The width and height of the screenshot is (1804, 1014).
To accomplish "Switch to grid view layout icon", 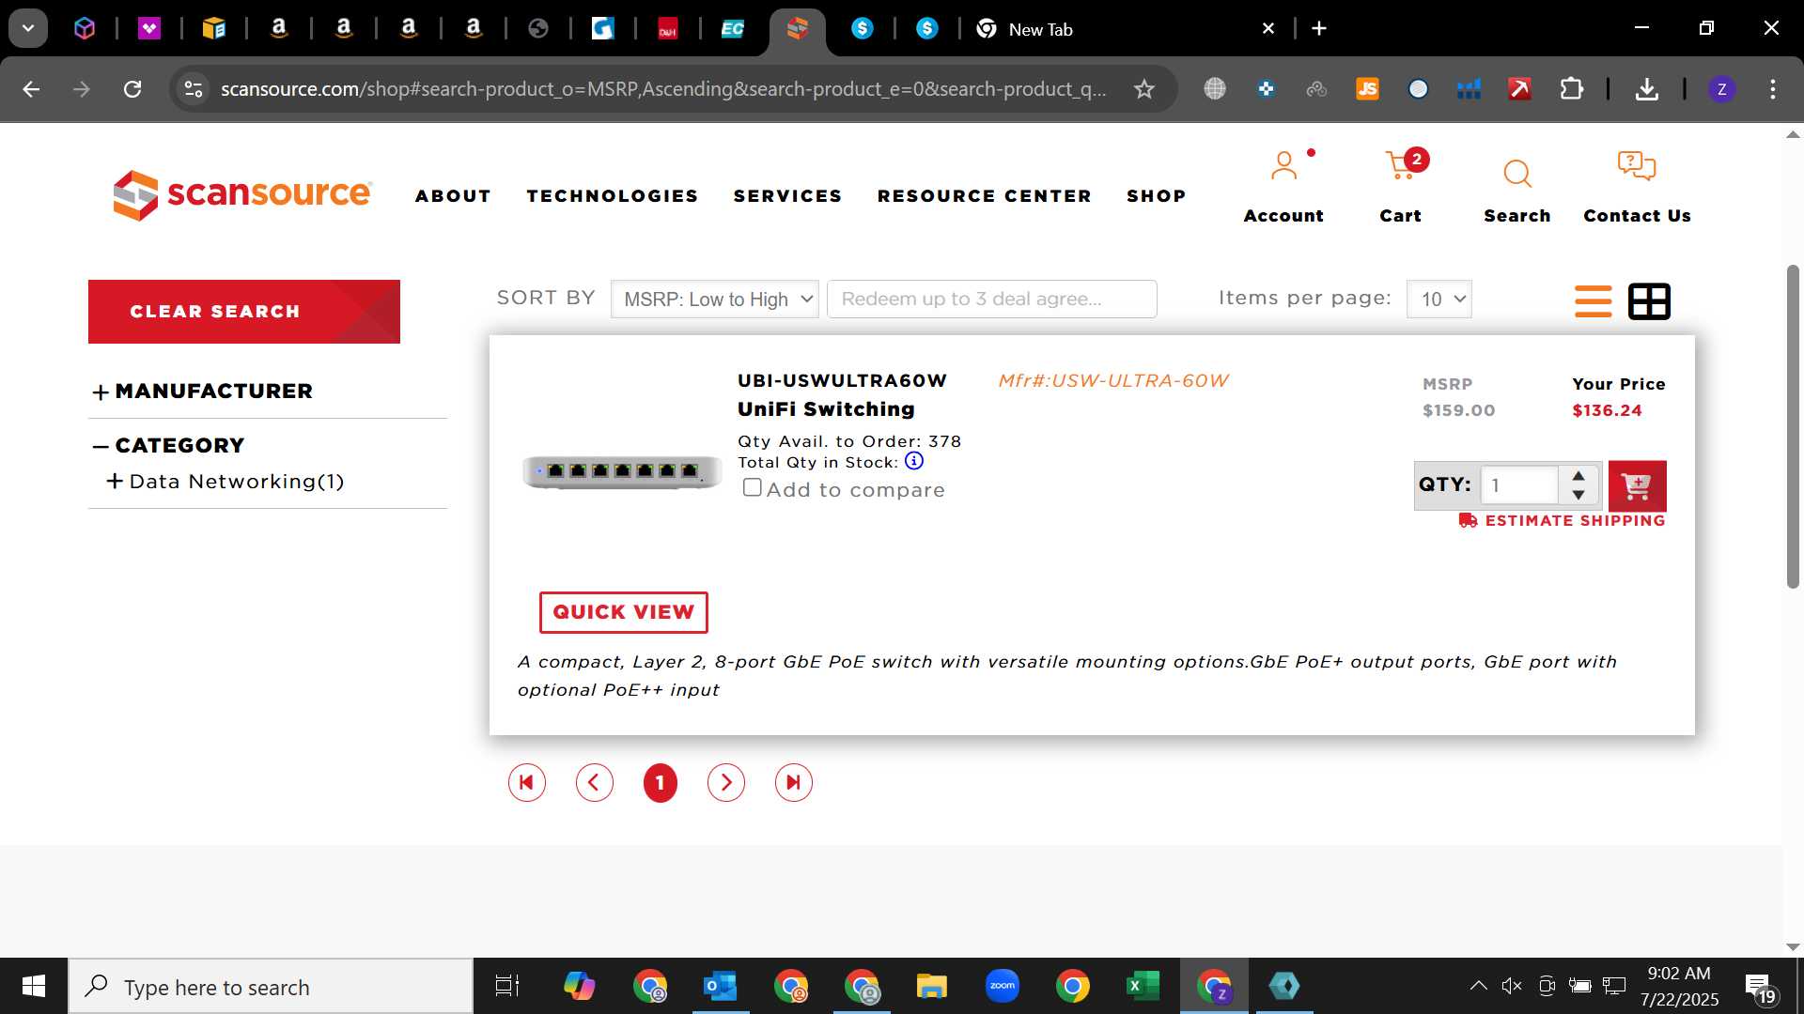I will coord(1649,301).
